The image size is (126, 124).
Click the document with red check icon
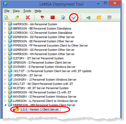(x=63, y=18)
